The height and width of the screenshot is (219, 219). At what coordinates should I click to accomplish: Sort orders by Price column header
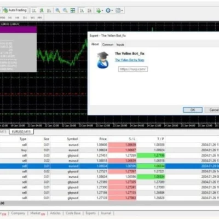(103, 139)
